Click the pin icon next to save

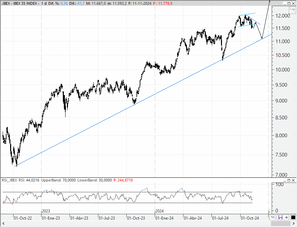287,218
